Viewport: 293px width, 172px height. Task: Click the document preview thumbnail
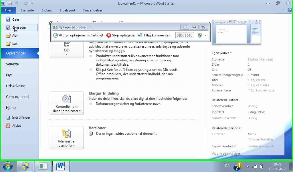[x=236, y=32]
